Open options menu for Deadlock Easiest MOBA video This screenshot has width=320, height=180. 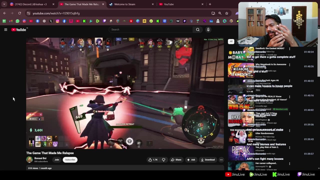(289, 49)
